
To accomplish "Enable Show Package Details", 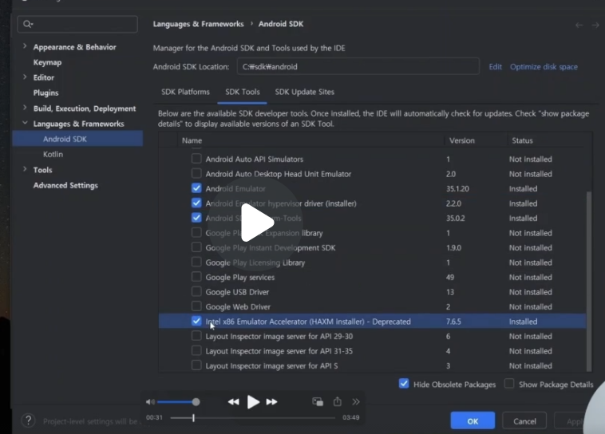I will click(x=509, y=384).
